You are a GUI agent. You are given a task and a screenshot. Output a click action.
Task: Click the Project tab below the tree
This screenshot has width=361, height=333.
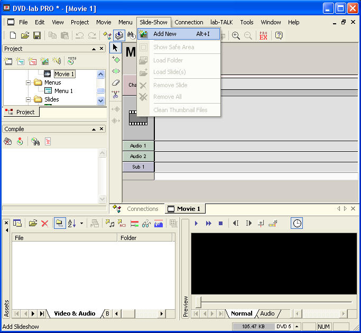pos(21,112)
